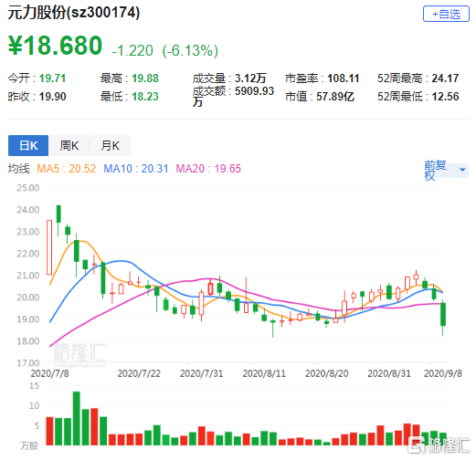Screen dimensions: 476x460
Task: Switch to the 月K monthly chart tab
Action: coord(110,145)
